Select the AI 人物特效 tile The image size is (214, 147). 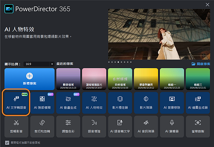coord(94,103)
